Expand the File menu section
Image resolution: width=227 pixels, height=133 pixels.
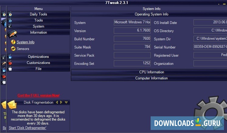point(39,69)
